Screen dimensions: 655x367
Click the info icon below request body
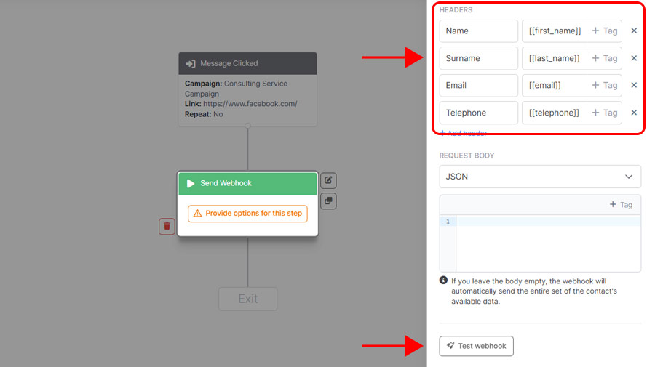443,281
